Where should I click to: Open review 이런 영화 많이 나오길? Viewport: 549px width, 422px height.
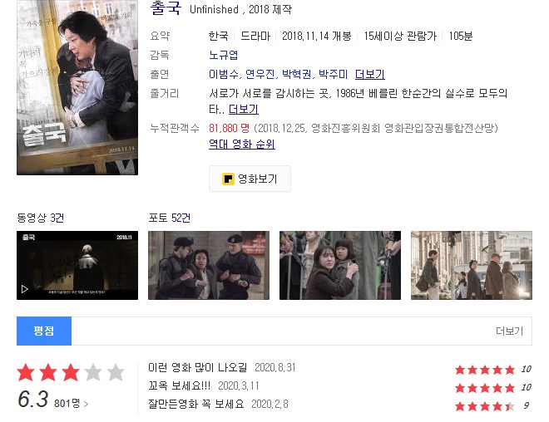click(x=197, y=367)
